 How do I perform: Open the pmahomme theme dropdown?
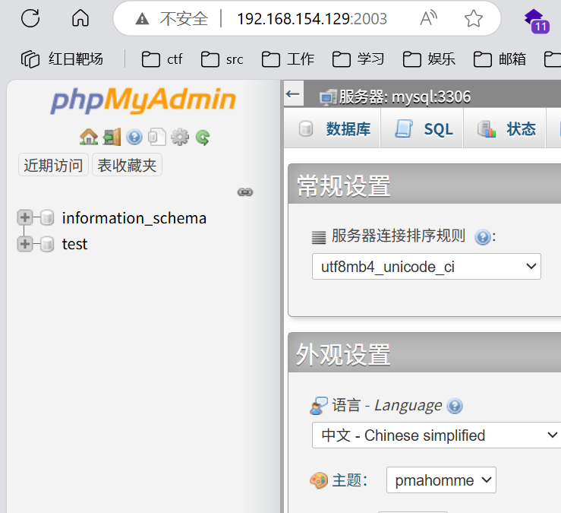(441, 480)
